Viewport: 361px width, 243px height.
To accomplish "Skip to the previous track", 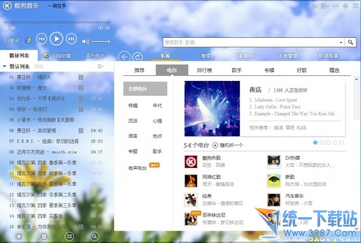I will tap(41, 39).
